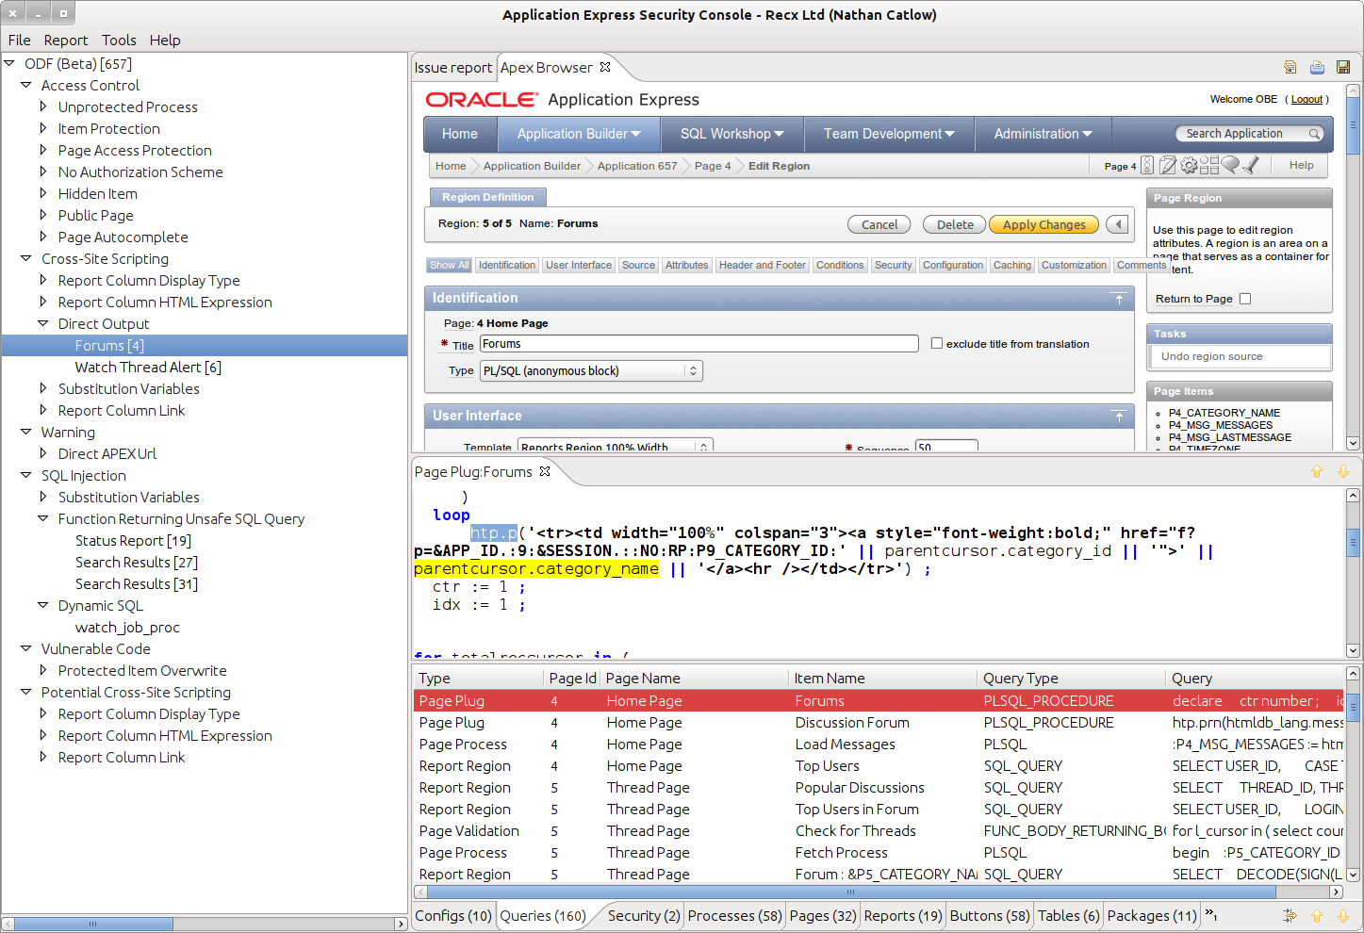Click the shared components shapes icon

(1208, 166)
